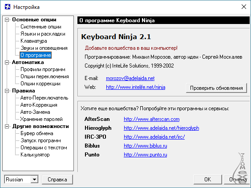251x188 pixels.
Task: Click the Keyboard Ninja title bar icon
Action: (8, 7)
